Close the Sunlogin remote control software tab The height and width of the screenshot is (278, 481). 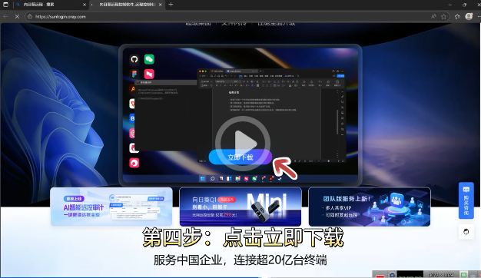(160, 5)
